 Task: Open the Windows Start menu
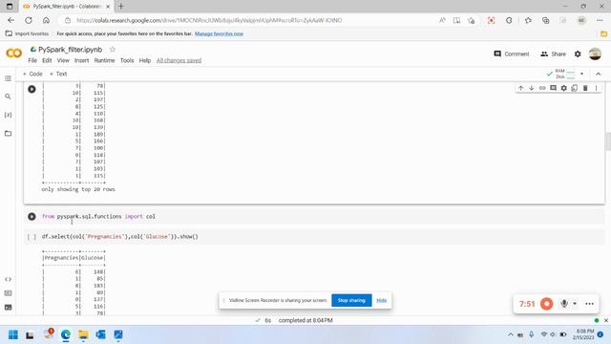tap(13, 334)
